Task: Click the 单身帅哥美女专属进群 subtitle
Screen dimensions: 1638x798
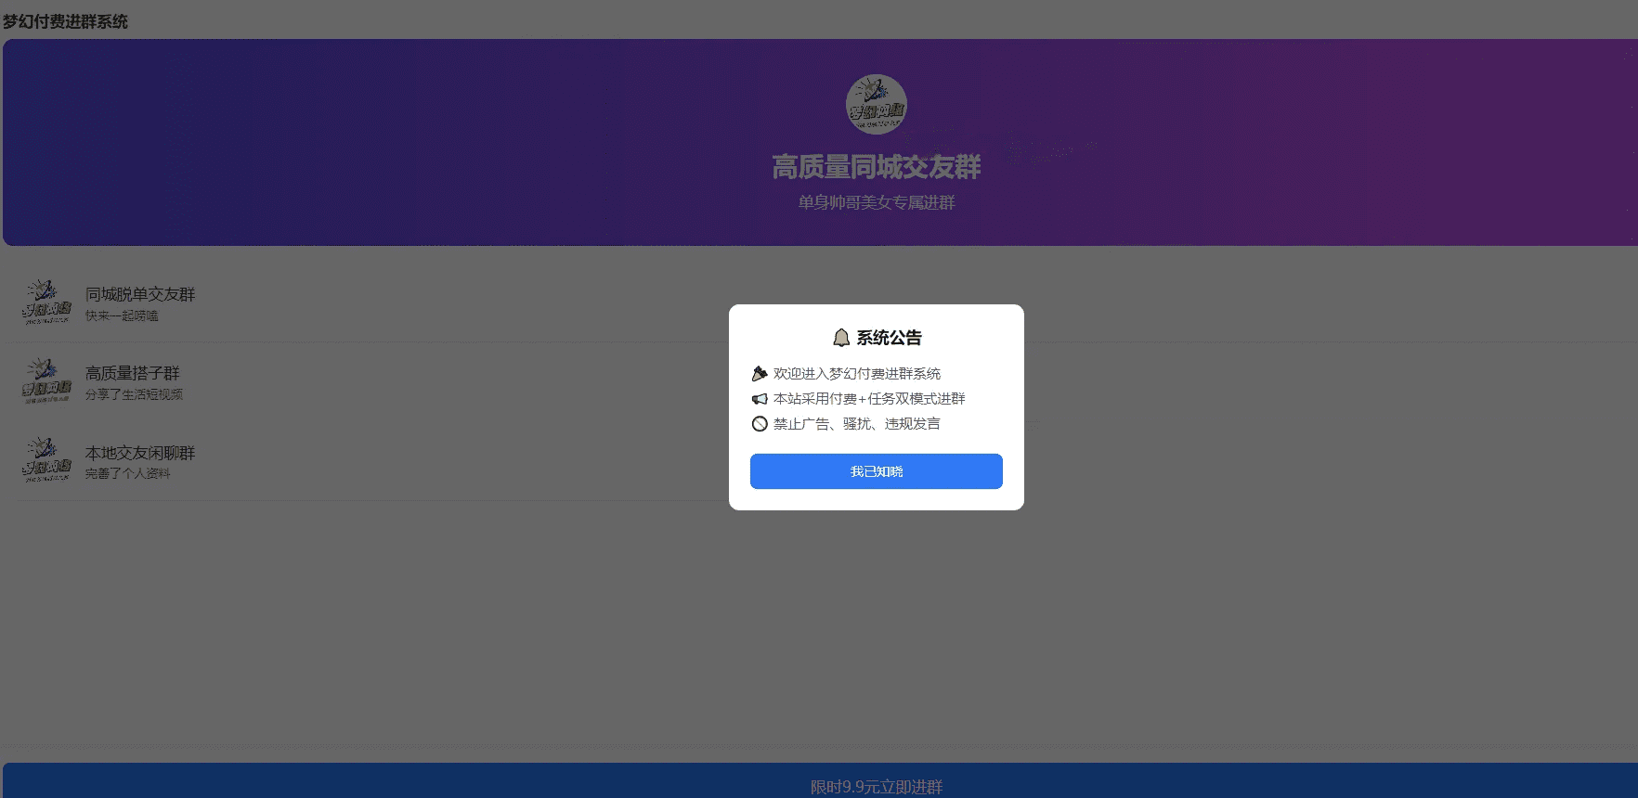Action: pyautogui.click(x=876, y=202)
